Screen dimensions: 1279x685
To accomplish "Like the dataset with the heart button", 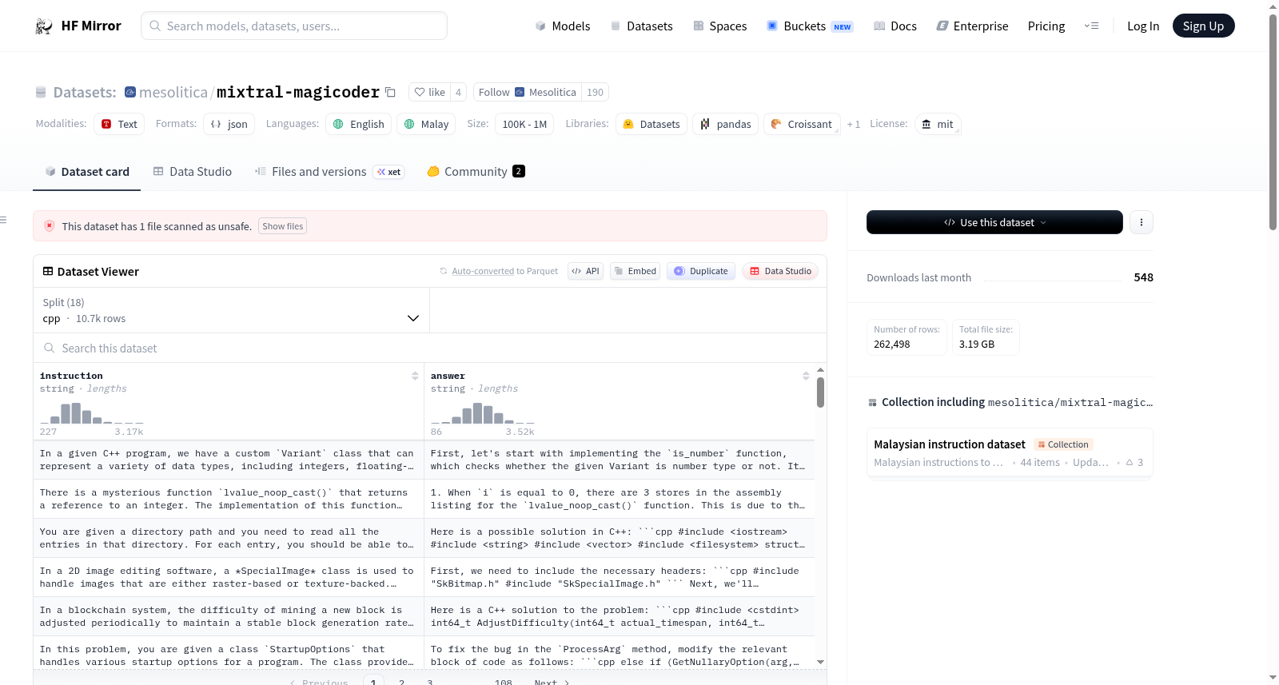I will (x=429, y=92).
